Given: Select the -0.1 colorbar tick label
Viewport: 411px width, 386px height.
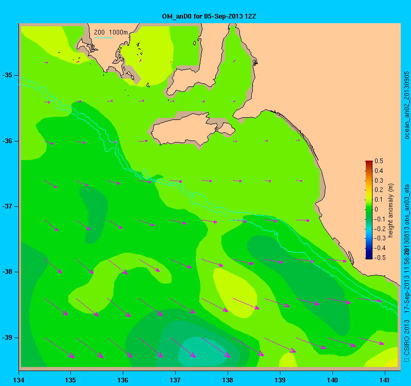Looking at the screenshot, I should (x=380, y=219).
